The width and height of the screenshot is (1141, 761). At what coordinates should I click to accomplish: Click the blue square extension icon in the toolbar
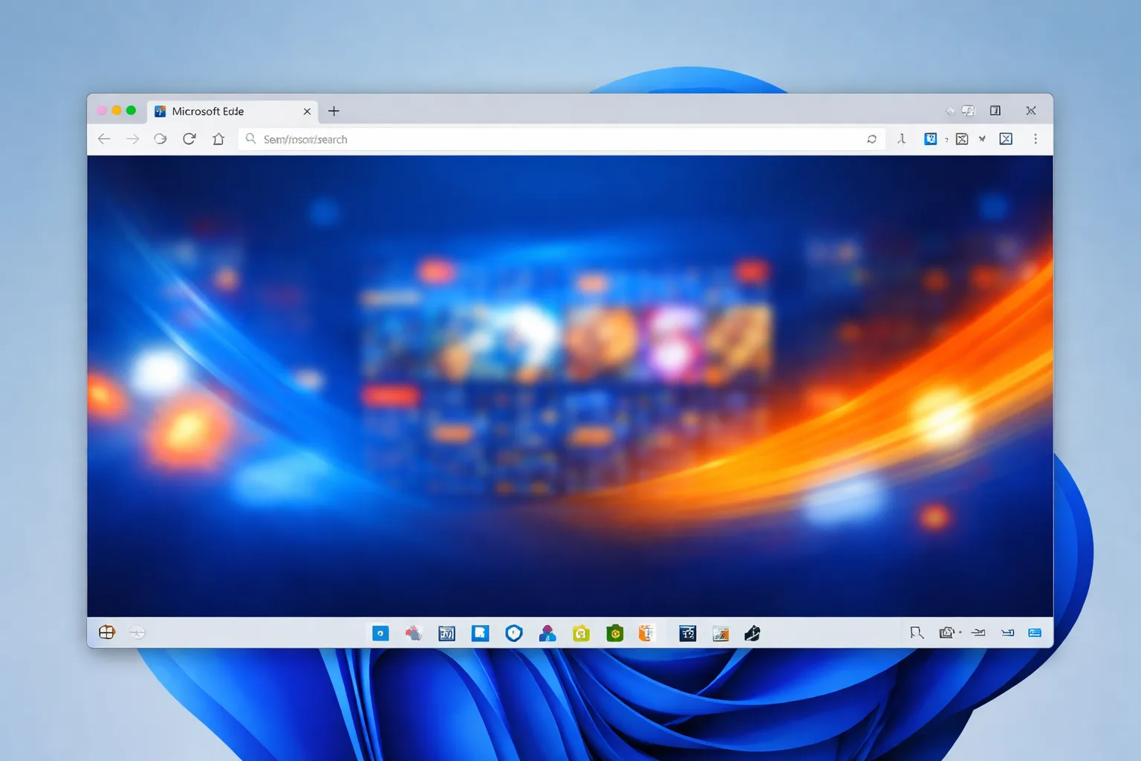click(x=930, y=139)
